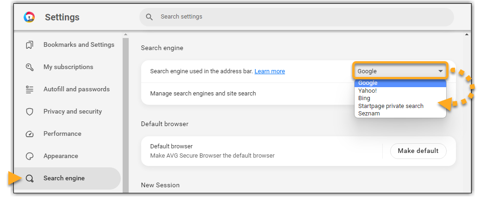Image resolution: width=486 pixels, height=197 pixels.
Task: Click the Privacy and security shield icon
Action: [30, 112]
